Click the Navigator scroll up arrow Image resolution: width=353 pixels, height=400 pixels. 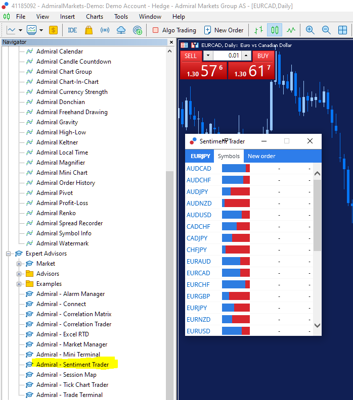tap(169, 52)
